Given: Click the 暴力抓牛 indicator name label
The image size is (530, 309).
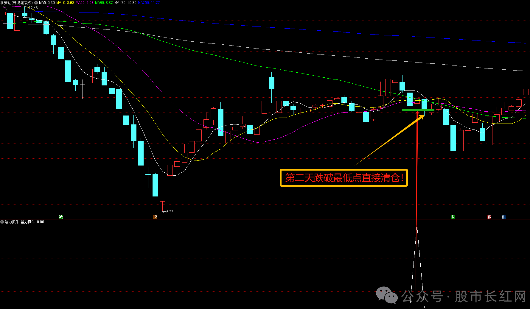Looking at the screenshot, I should tap(12, 222).
